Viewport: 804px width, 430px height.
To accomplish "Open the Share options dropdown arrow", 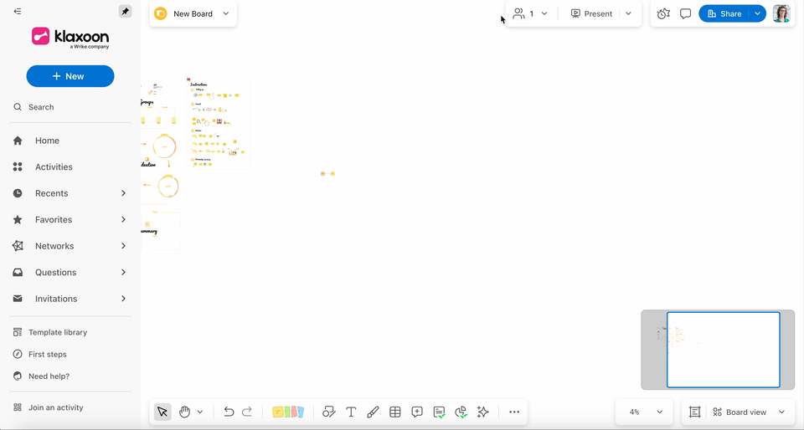I will 757,14.
